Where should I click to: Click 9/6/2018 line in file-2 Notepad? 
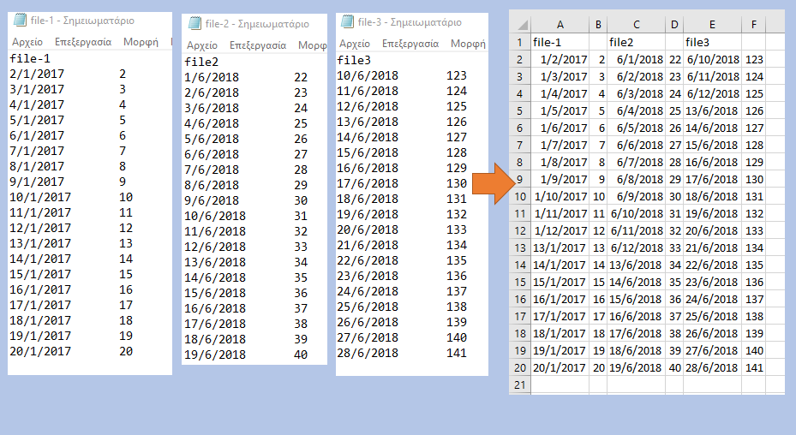click(x=212, y=200)
